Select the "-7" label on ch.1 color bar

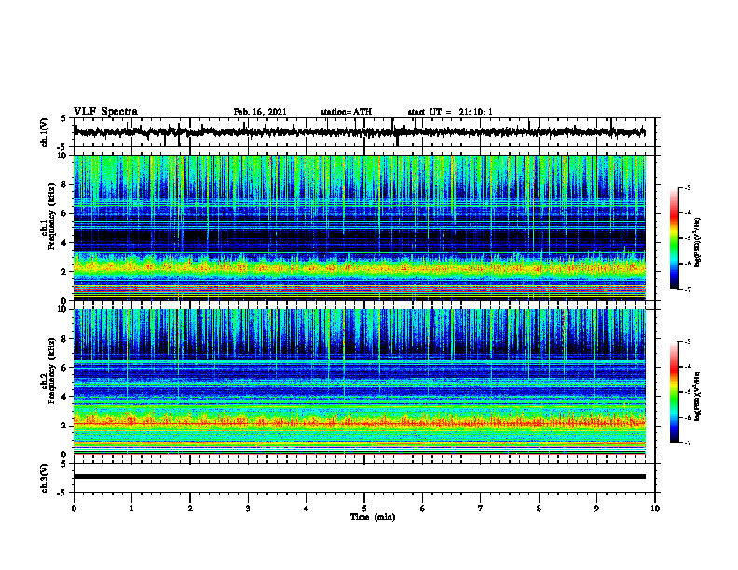687,289
